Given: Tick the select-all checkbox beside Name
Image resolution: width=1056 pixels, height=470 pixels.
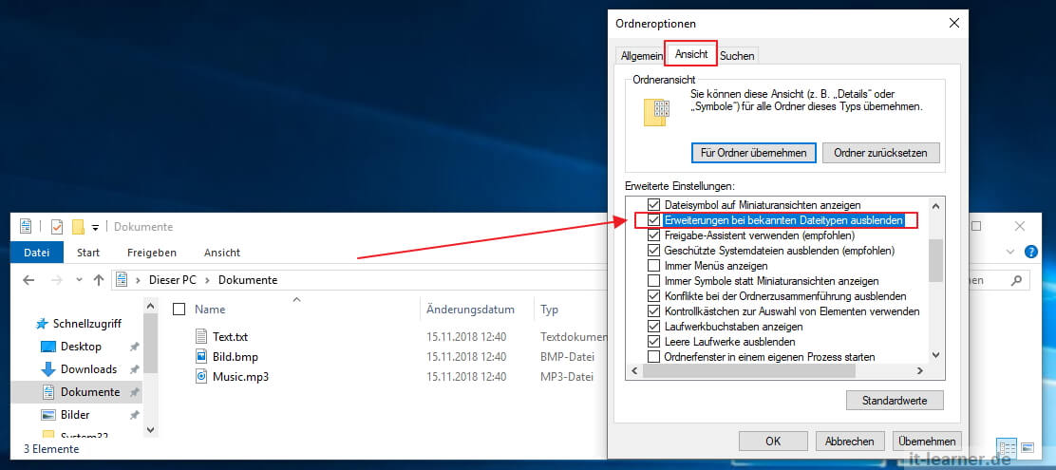Looking at the screenshot, I should [x=179, y=310].
